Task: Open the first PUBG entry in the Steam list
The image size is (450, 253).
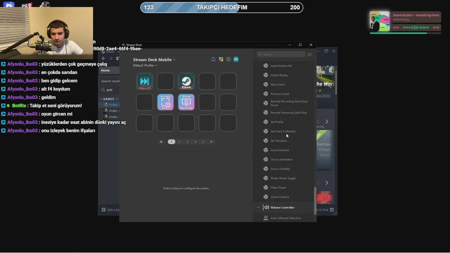Action: (111, 105)
